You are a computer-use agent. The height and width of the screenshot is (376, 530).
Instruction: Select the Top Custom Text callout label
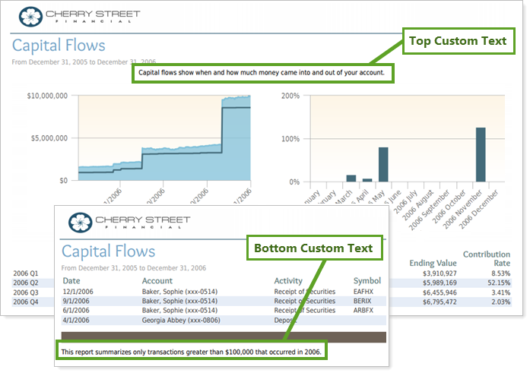click(x=457, y=41)
